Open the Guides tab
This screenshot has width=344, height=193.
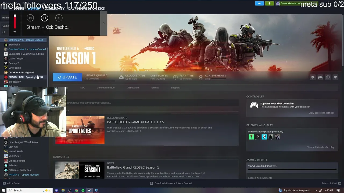[155, 88]
